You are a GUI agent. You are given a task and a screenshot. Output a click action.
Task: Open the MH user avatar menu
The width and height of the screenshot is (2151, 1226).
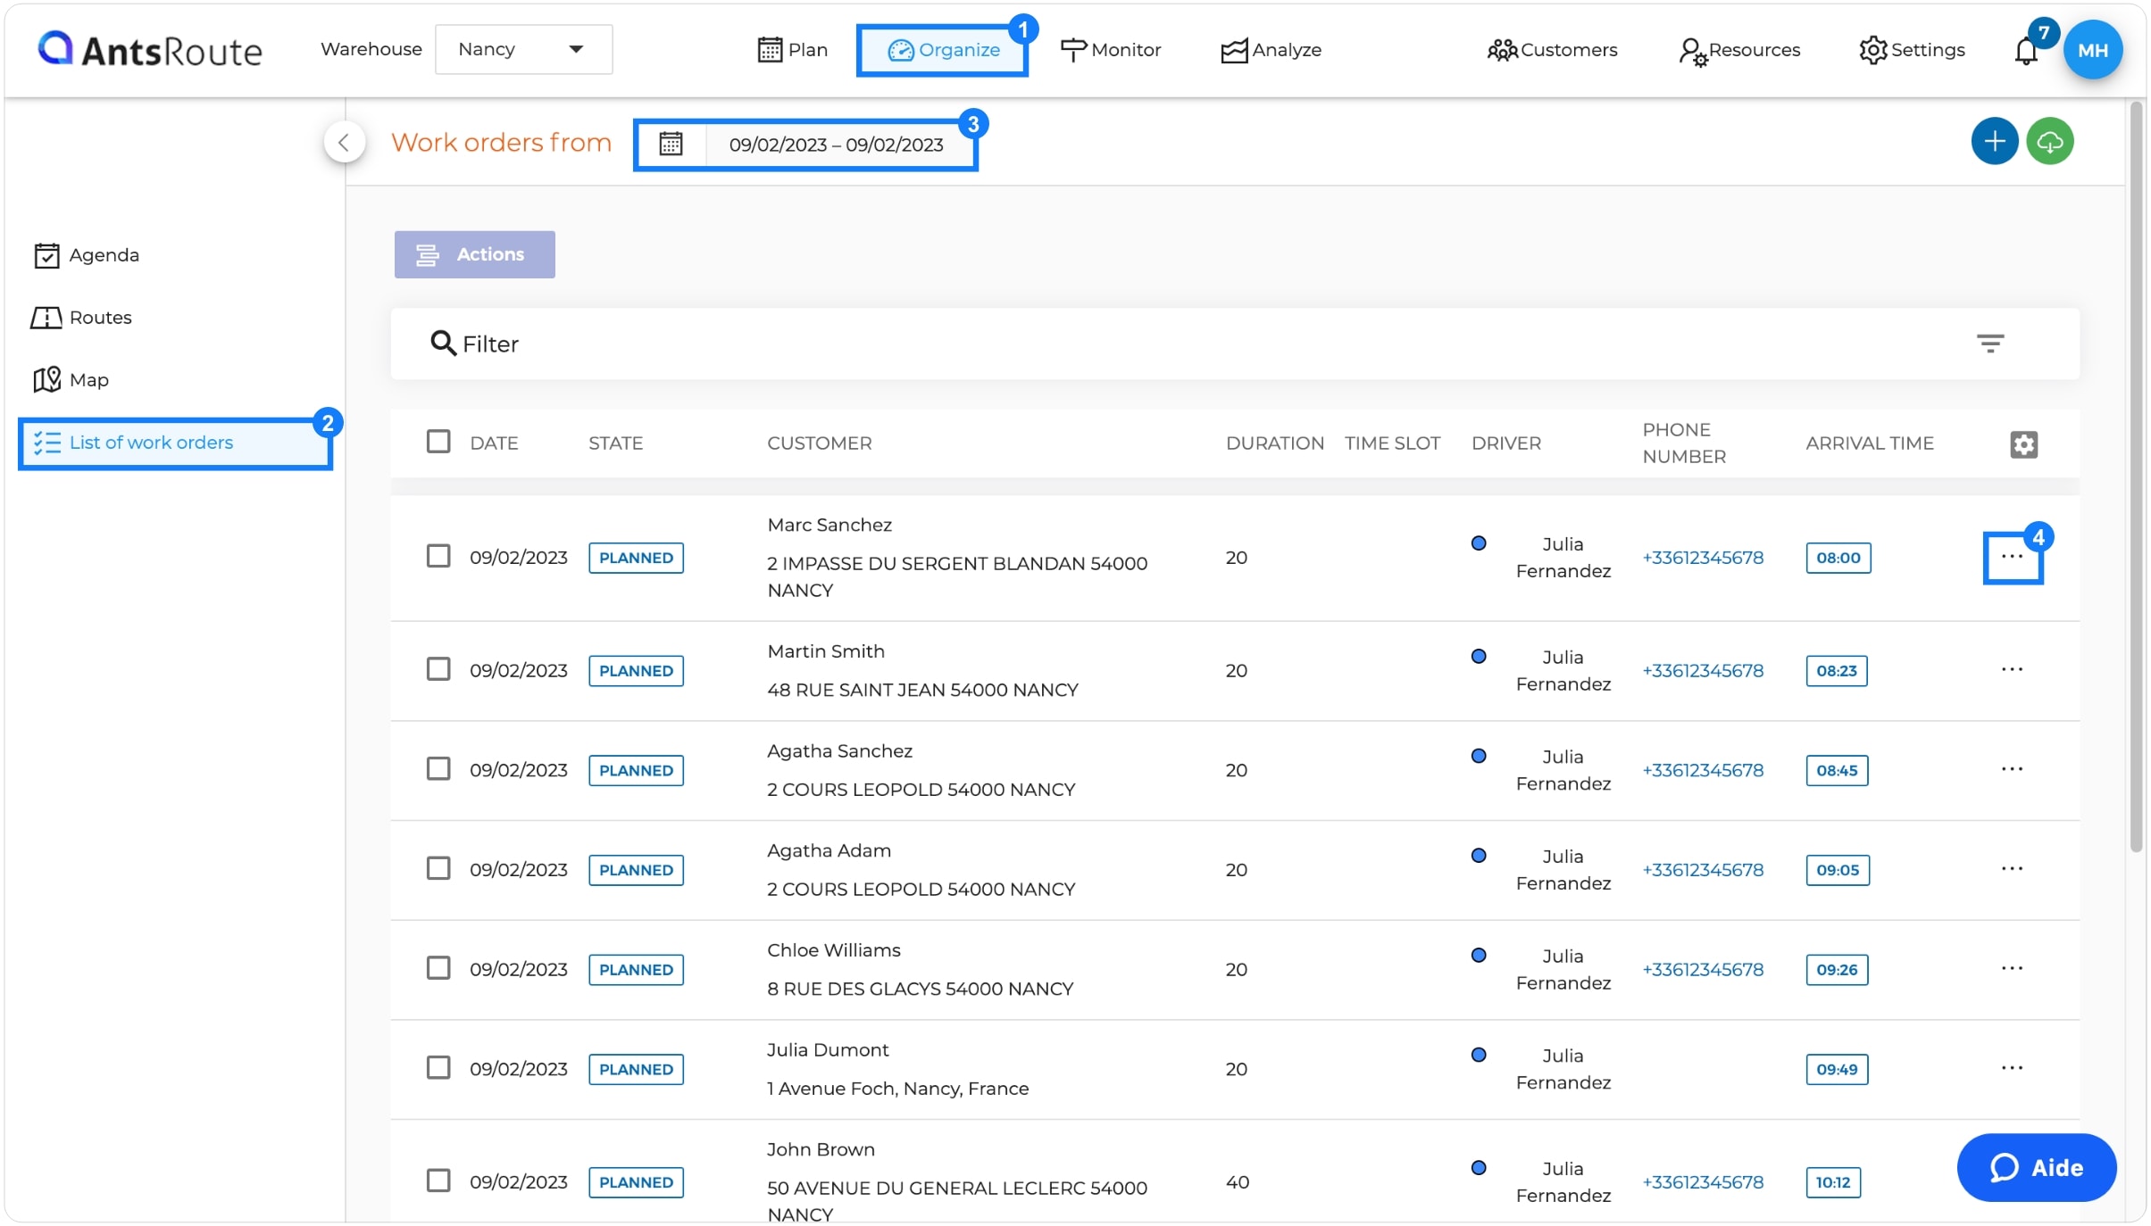tap(2092, 50)
